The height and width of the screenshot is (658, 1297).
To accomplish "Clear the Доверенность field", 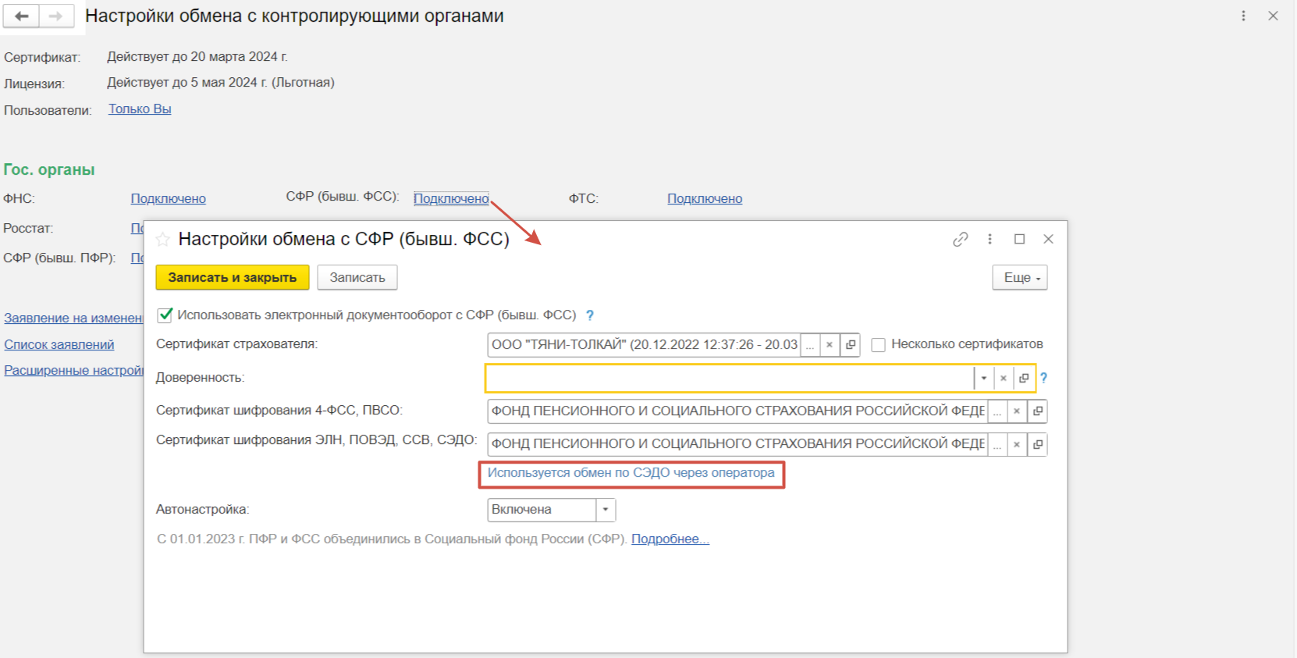I will [x=1004, y=378].
